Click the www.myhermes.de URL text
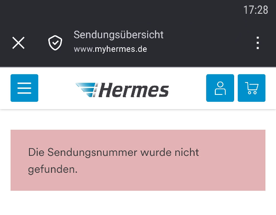The height and width of the screenshot is (215, 276). (x=110, y=49)
